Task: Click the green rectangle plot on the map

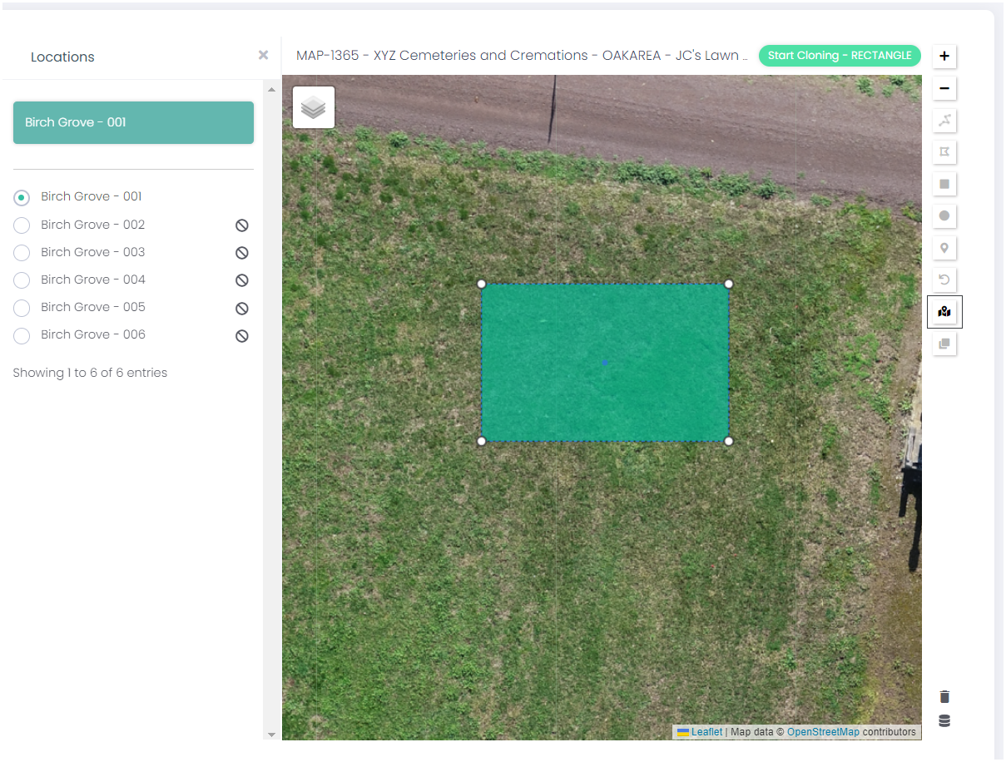Action: click(x=605, y=363)
